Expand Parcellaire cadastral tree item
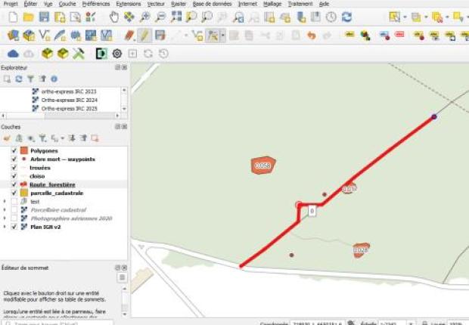 5,210
